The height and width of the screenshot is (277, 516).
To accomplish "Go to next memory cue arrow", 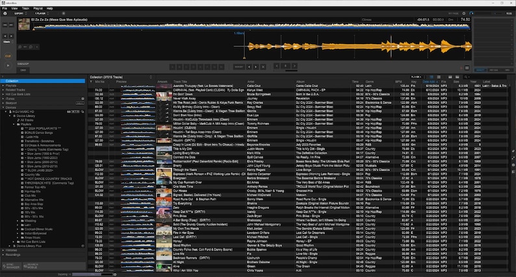I will click(x=255, y=67).
